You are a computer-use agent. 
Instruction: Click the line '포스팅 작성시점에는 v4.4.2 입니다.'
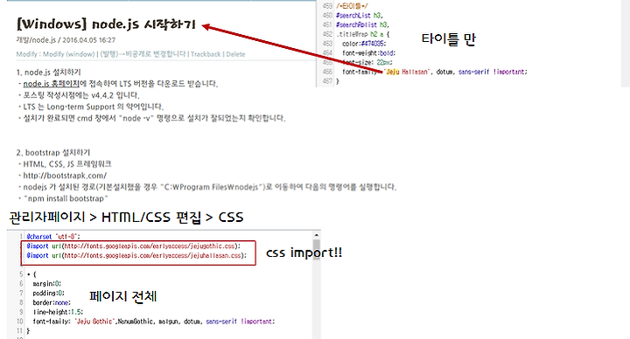81,95
